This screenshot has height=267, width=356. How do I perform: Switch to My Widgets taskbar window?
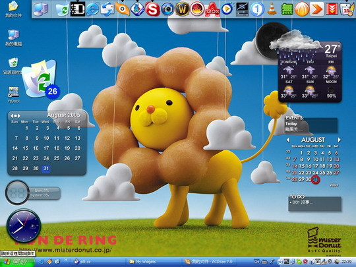pyautogui.click(x=153, y=262)
